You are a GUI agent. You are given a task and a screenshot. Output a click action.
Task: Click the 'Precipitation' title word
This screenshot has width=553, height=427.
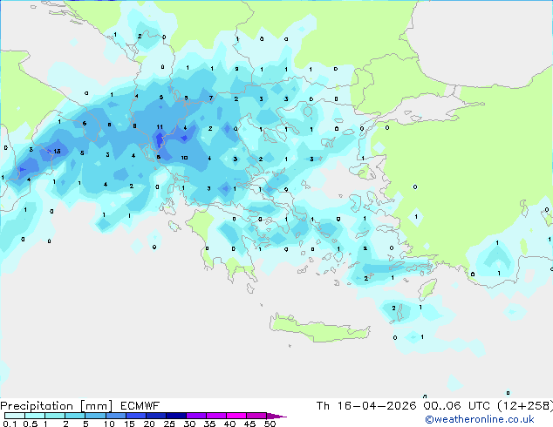click(x=37, y=406)
